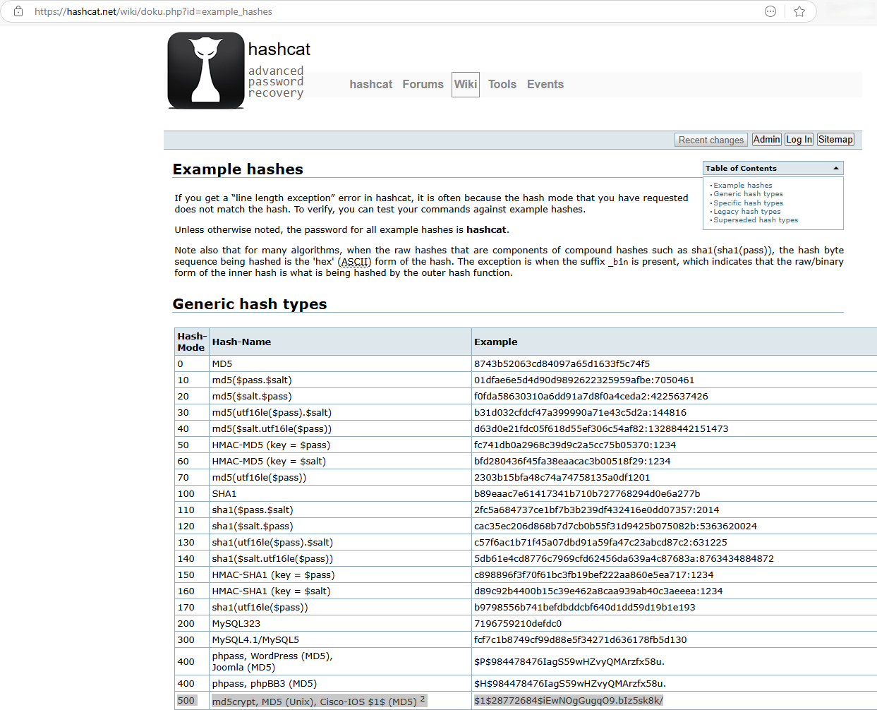
Task: Select the Wiki tab
Action: [x=466, y=84]
